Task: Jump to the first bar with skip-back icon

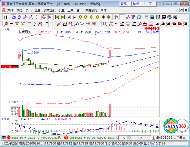Action: (57, 17)
